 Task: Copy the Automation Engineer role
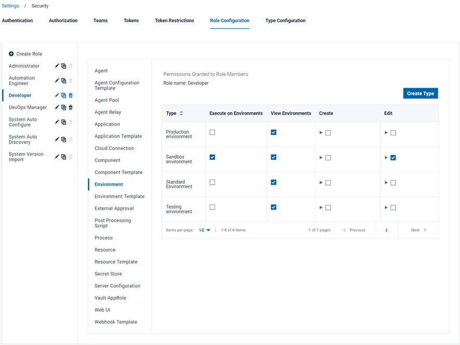click(64, 81)
